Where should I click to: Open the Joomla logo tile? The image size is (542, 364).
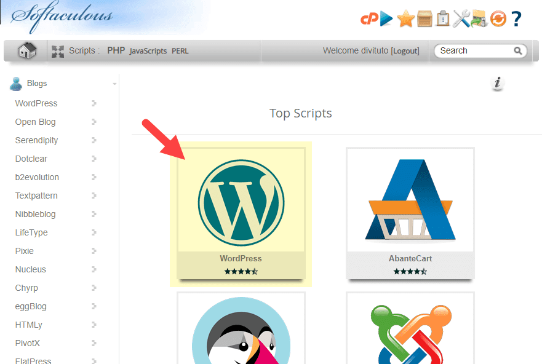point(410,333)
